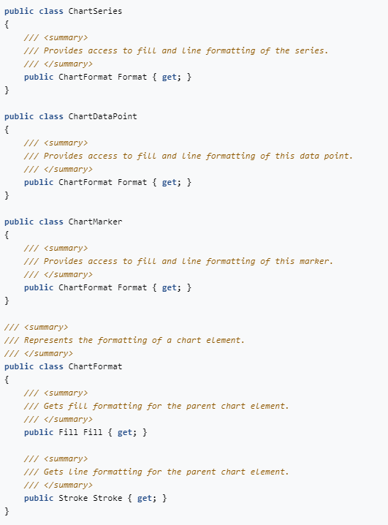Click the ChartFormat class declaration name
Viewport: 388px width, 525px height.
[x=95, y=366]
